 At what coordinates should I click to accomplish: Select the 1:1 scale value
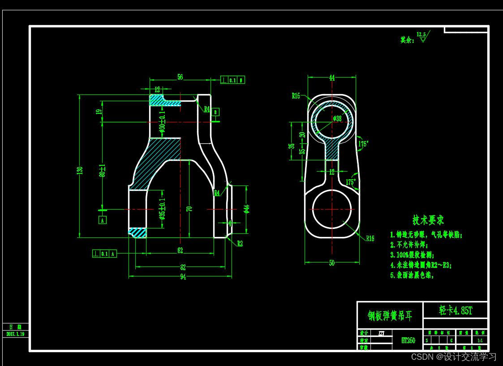[480, 340]
